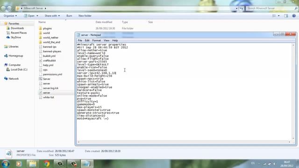Open Notepad File menu
This screenshot has height=168, width=299.
[x=80, y=41]
